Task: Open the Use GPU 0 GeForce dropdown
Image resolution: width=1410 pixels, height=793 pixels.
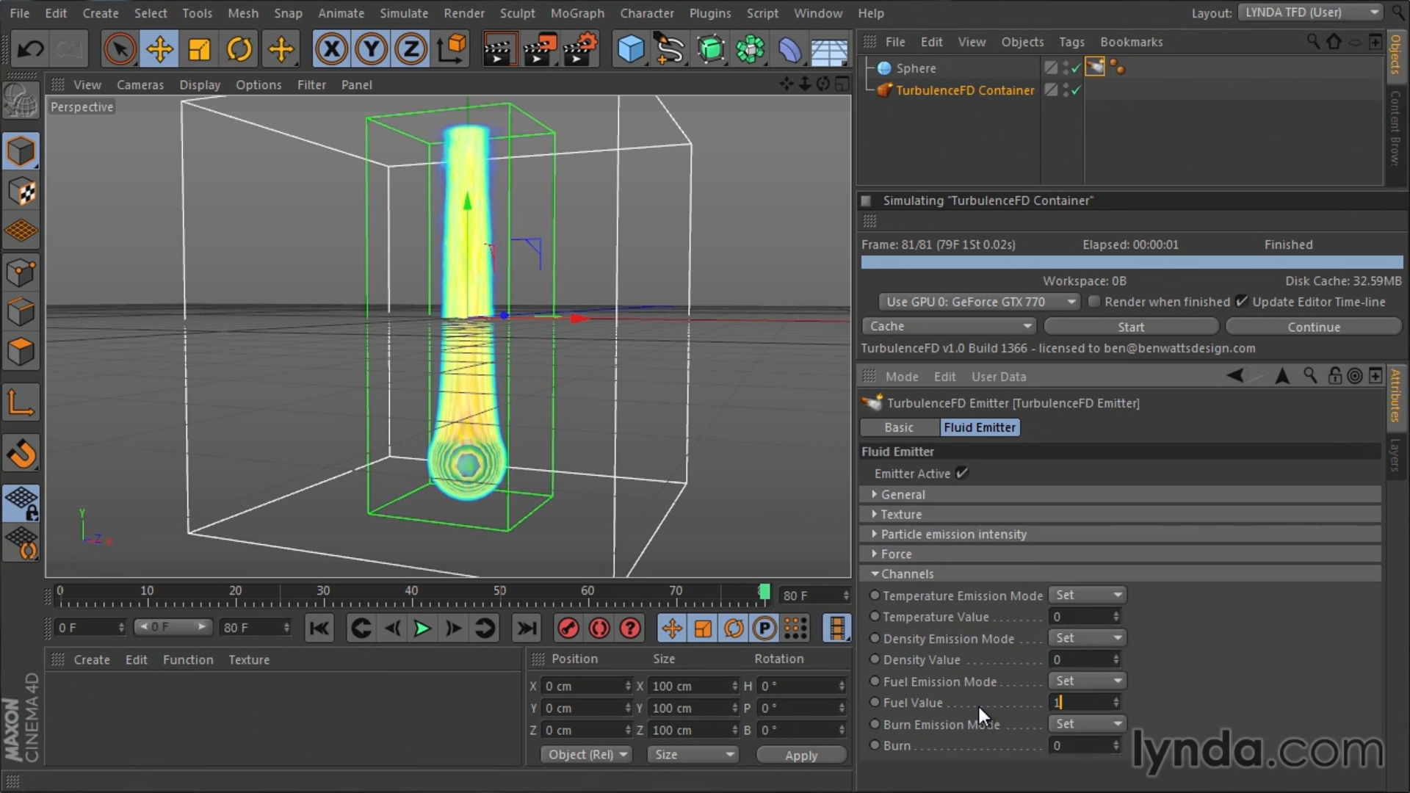Action: tap(980, 302)
